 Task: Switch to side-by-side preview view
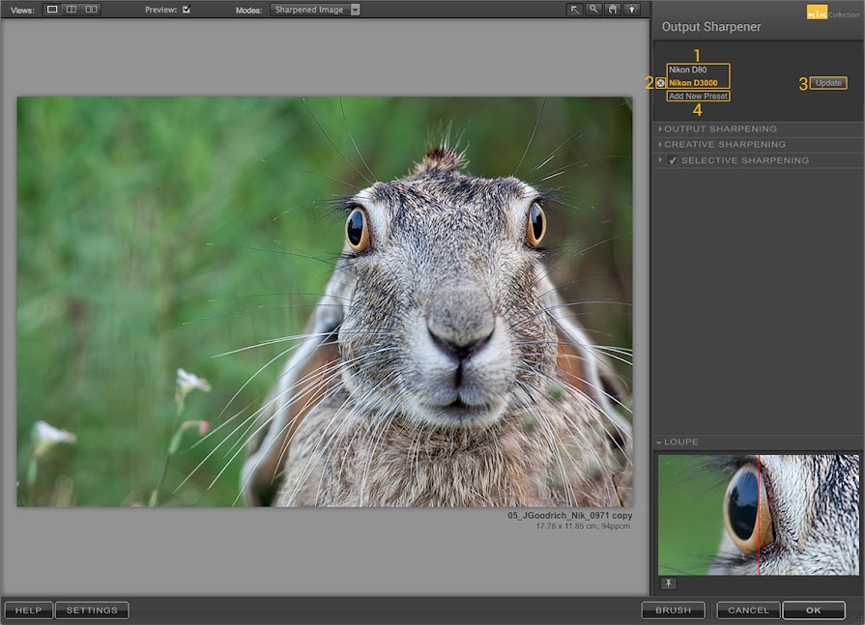(91, 9)
